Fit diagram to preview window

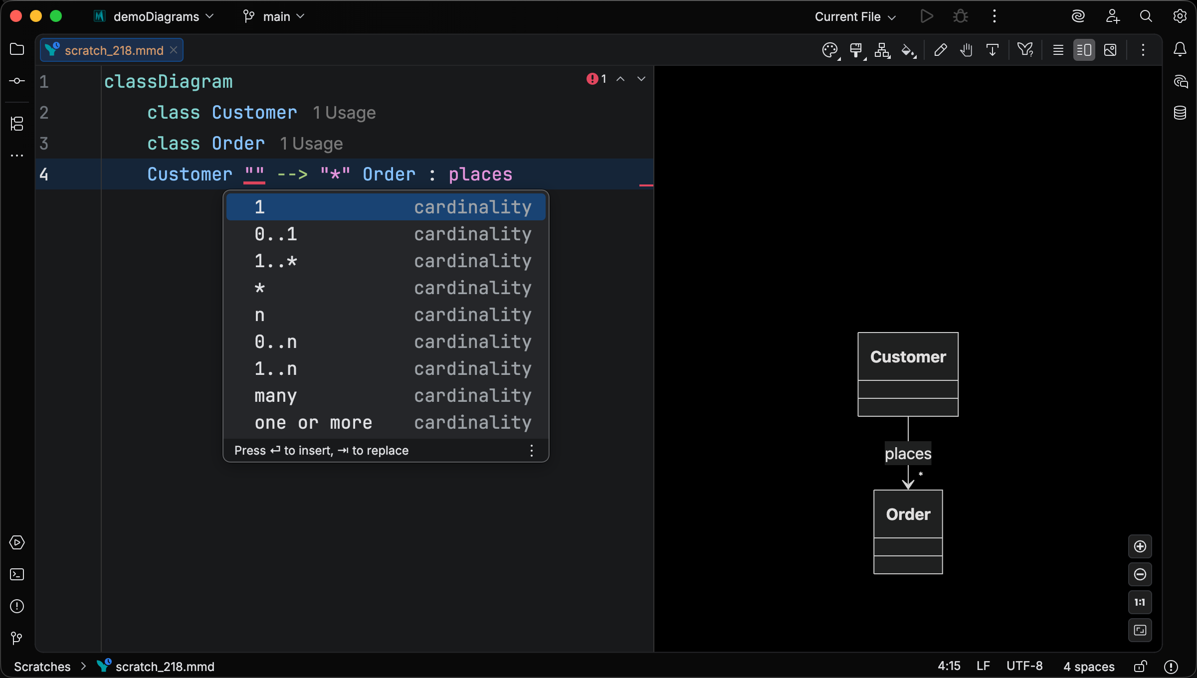point(1140,630)
